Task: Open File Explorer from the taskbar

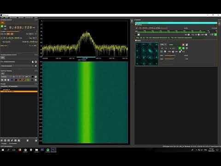Action: click(x=36, y=150)
